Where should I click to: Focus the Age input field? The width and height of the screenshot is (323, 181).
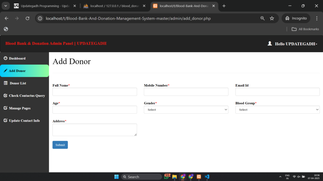[x=95, y=110]
